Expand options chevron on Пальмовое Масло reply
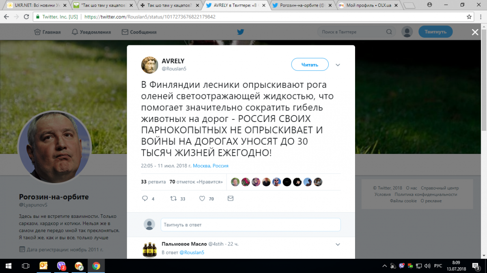This screenshot has width=487, height=273. pyautogui.click(x=338, y=245)
